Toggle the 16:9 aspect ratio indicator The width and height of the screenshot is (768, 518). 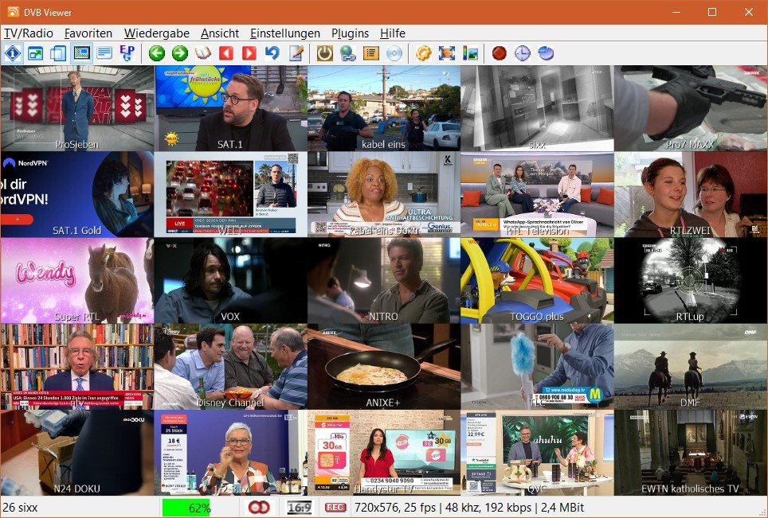[300, 508]
